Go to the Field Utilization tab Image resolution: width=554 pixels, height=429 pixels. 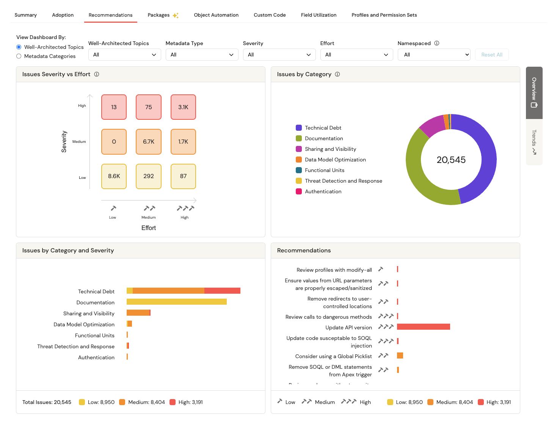[319, 15]
